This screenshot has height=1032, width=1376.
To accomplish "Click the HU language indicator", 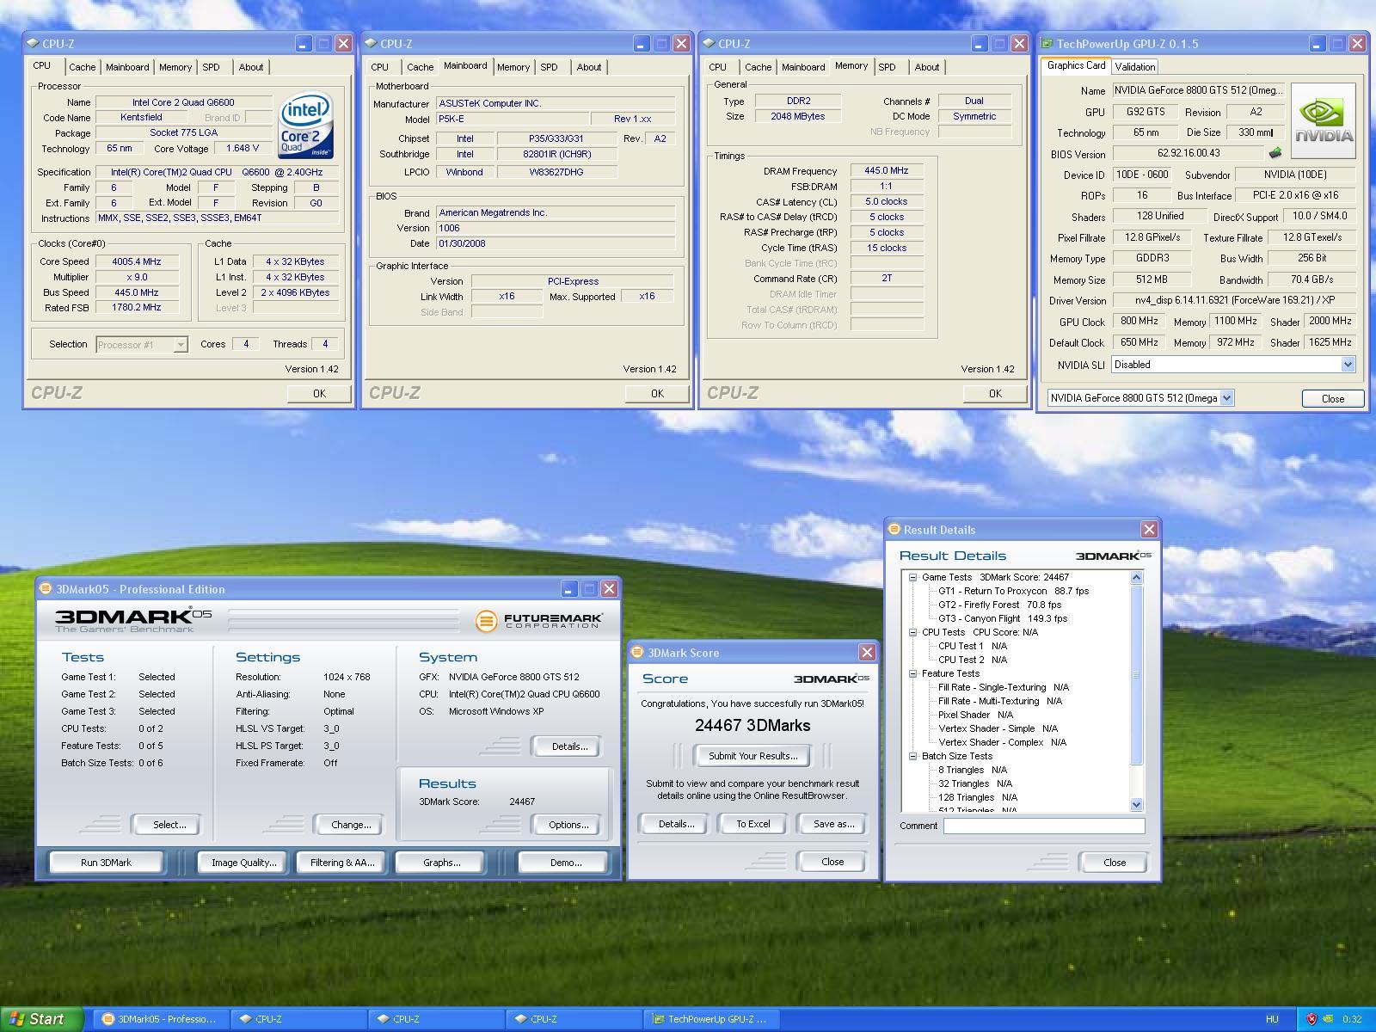I will [x=1272, y=1019].
